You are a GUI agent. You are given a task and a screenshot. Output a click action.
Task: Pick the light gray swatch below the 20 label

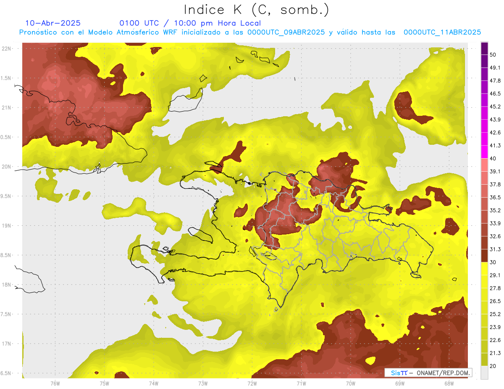coord(484,373)
